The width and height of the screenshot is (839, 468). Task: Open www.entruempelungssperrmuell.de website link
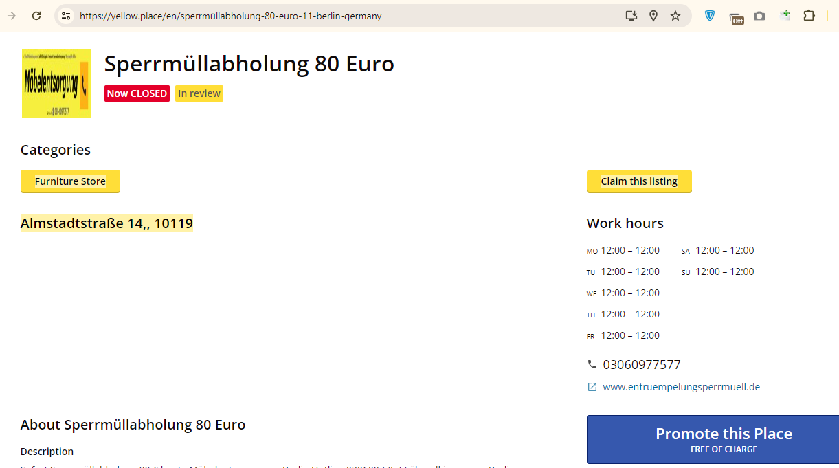(681, 387)
